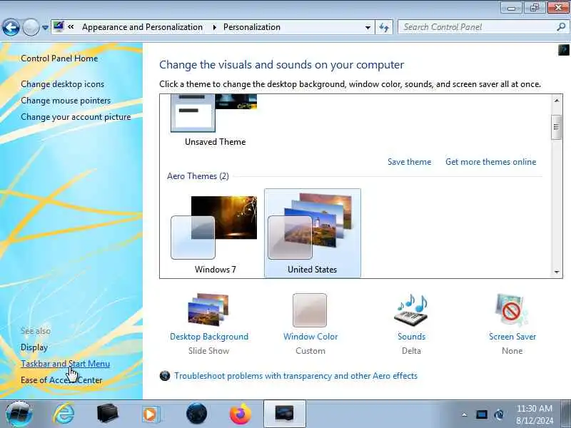The width and height of the screenshot is (571, 428).
Task: Select the Windows 7 Aero theme
Action: (215, 234)
